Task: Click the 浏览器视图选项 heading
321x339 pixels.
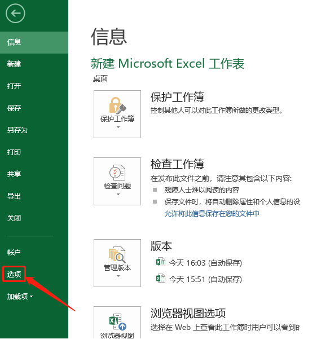Action: (188, 313)
